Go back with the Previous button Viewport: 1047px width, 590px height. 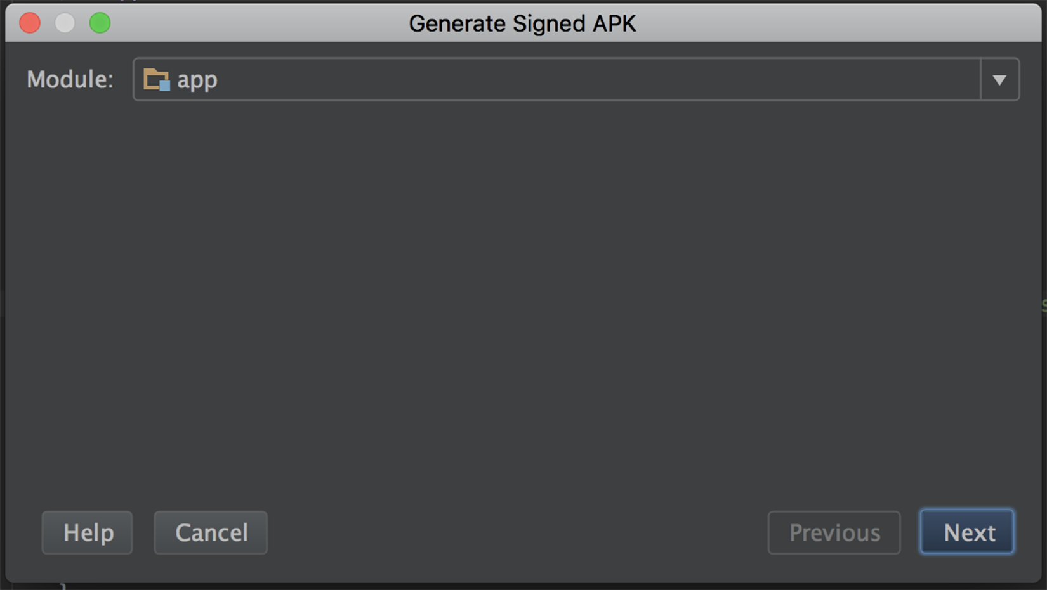(834, 532)
